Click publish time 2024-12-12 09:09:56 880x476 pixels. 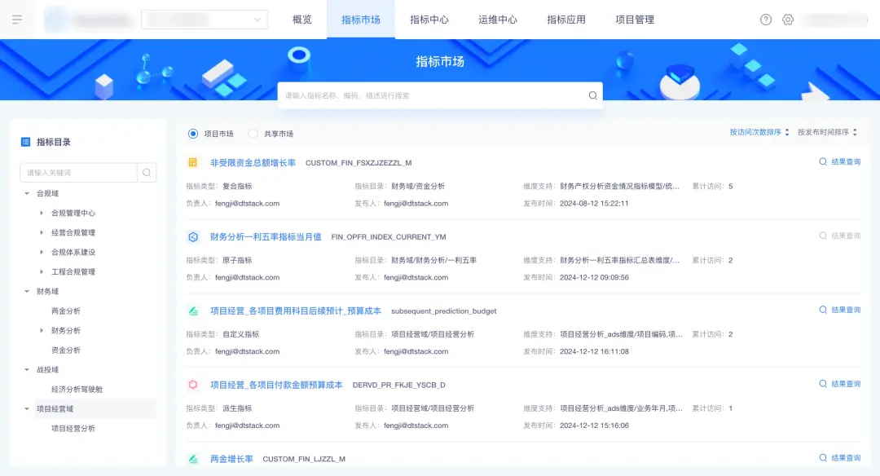click(594, 278)
